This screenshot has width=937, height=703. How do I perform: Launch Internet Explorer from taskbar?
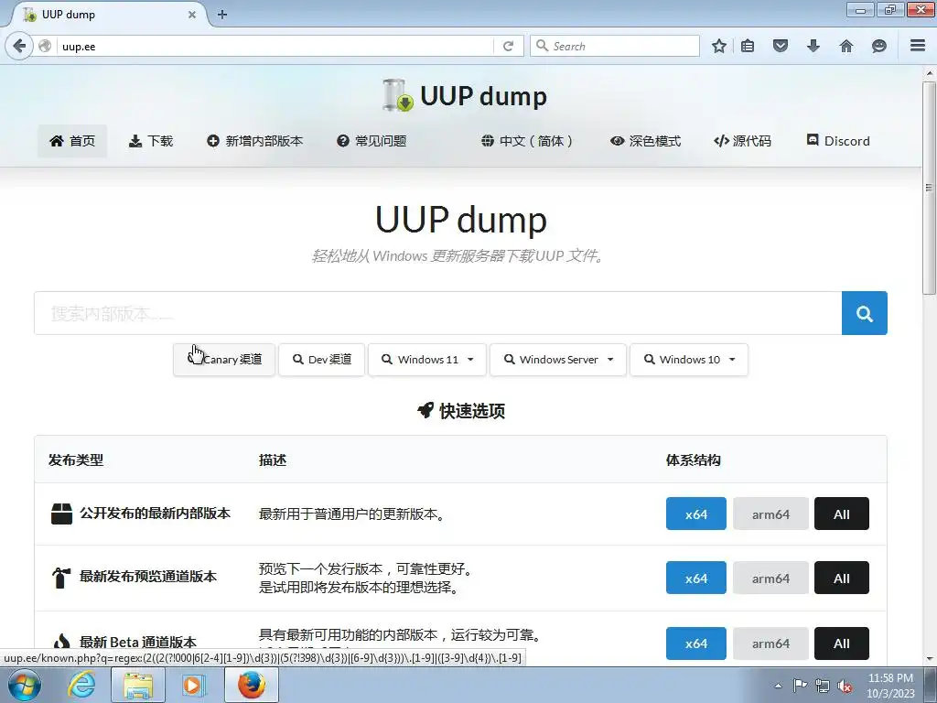[x=81, y=685]
